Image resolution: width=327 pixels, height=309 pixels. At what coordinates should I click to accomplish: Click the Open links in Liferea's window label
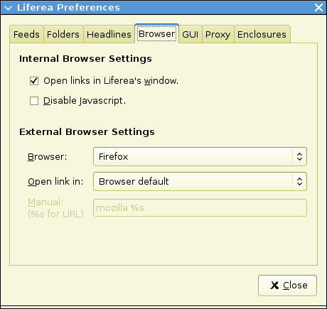[111, 81]
